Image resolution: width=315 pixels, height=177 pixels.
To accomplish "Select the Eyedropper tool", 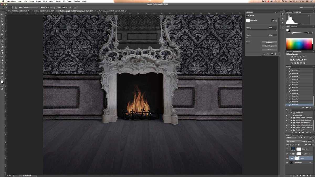I will pos(2,31).
